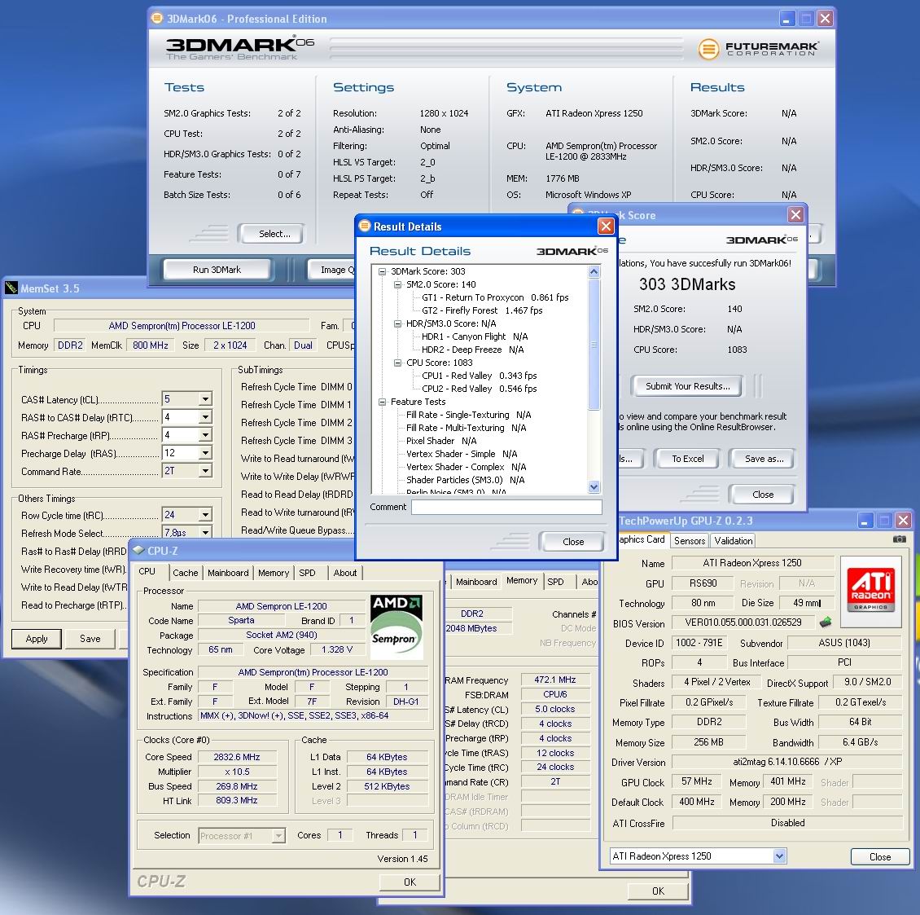
Task: Open the RAS# to CAS# Delay dropdown
Action: tap(205, 417)
